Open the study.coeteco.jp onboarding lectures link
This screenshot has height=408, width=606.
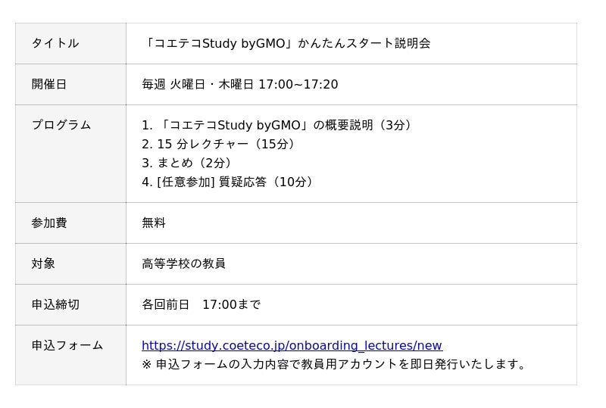point(292,346)
